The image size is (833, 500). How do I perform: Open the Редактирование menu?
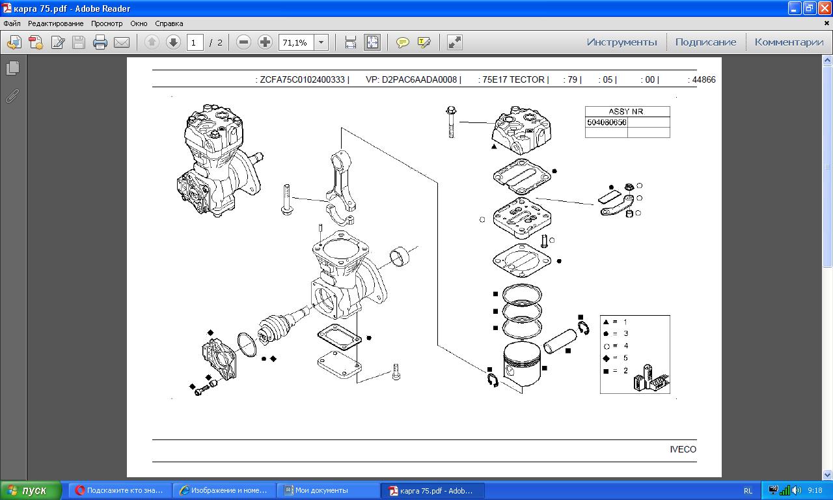(x=55, y=23)
